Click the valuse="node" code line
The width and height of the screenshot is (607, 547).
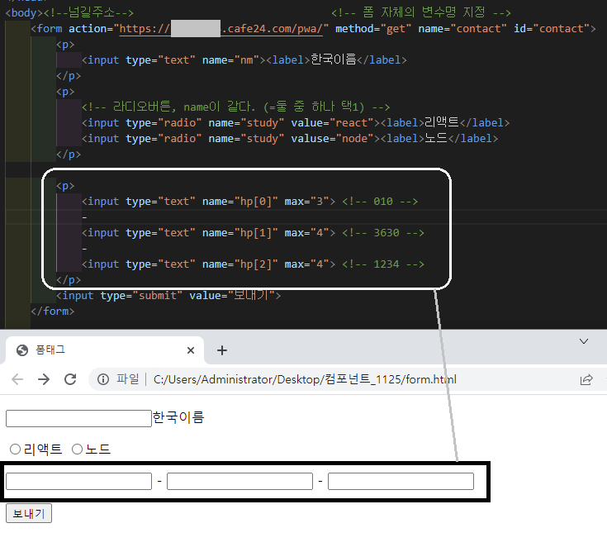click(290, 139)
